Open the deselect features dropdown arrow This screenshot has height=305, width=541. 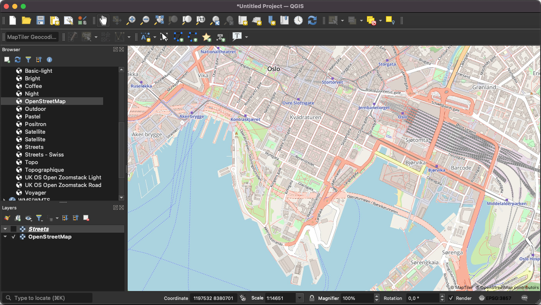pyautogui.click(x=380, y=20)
